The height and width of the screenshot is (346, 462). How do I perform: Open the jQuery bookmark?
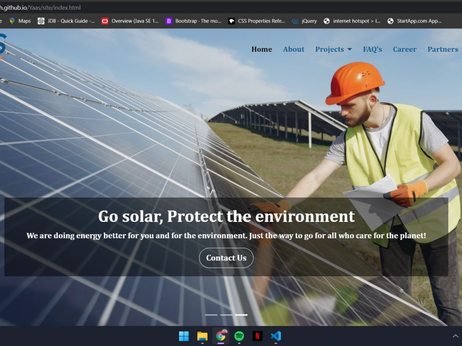point(304,21)
